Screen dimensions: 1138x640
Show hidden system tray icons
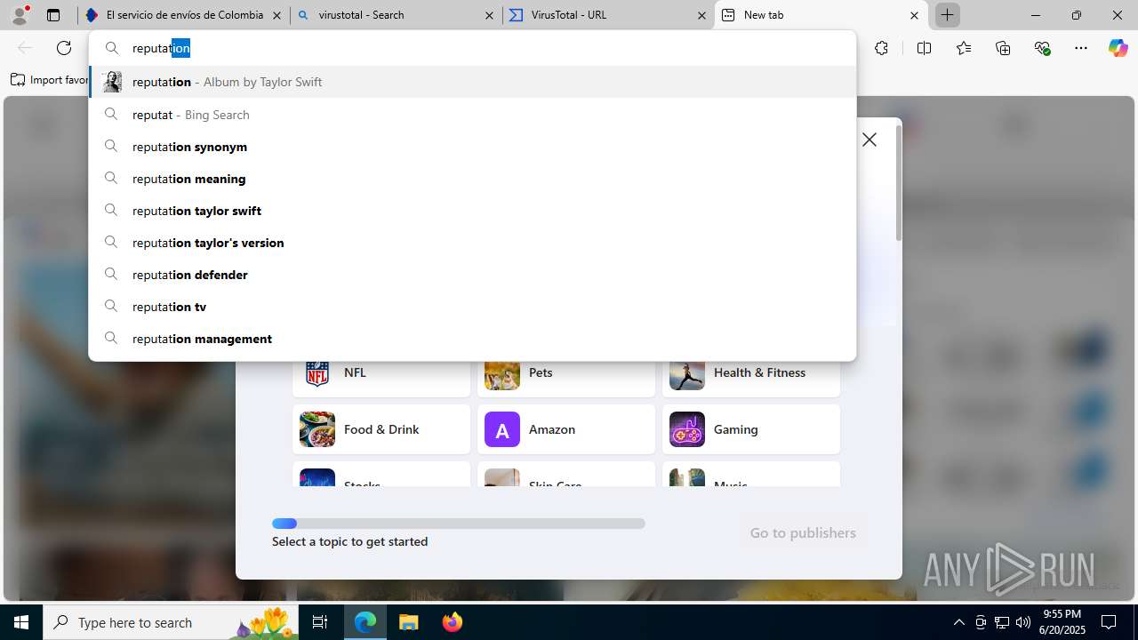click(958, 622)
